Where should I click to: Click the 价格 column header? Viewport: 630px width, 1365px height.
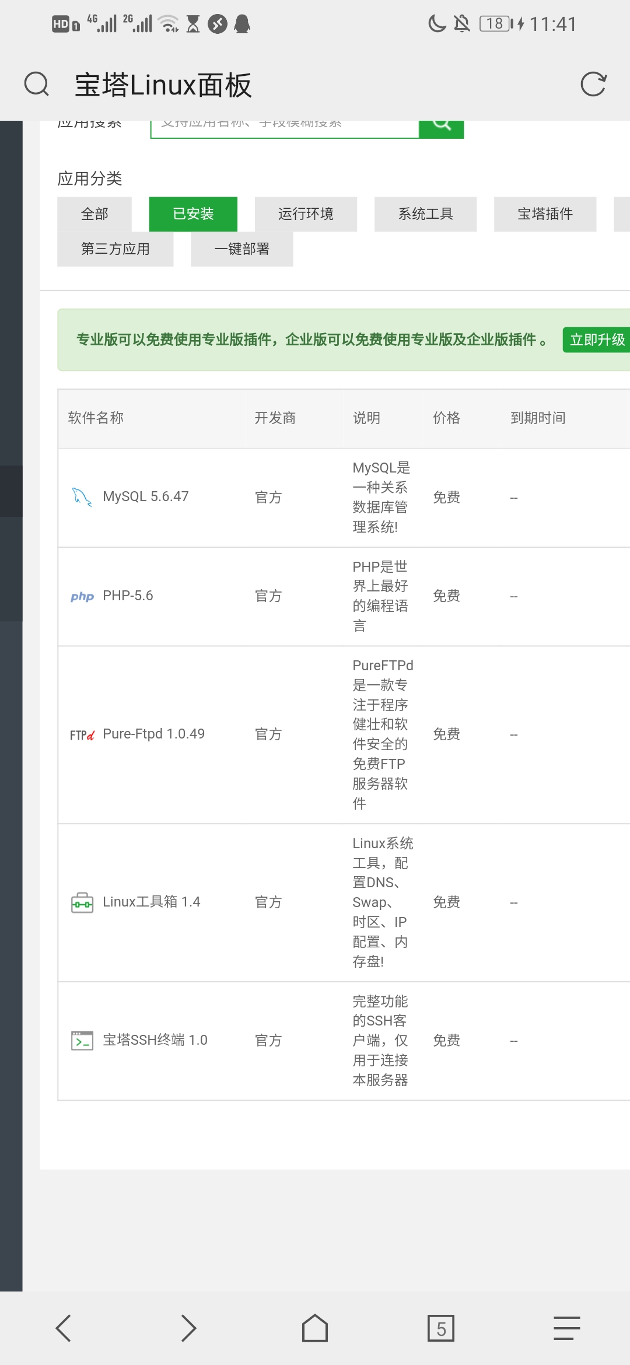click(446, 418)
